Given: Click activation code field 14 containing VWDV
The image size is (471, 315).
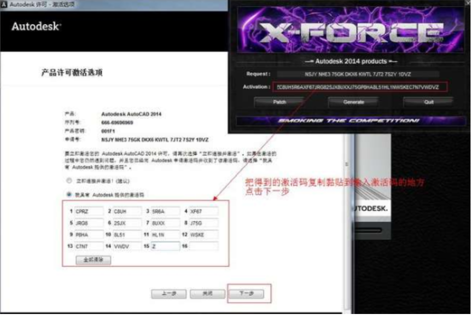Looking at the screenshot, I should [127, 246].
